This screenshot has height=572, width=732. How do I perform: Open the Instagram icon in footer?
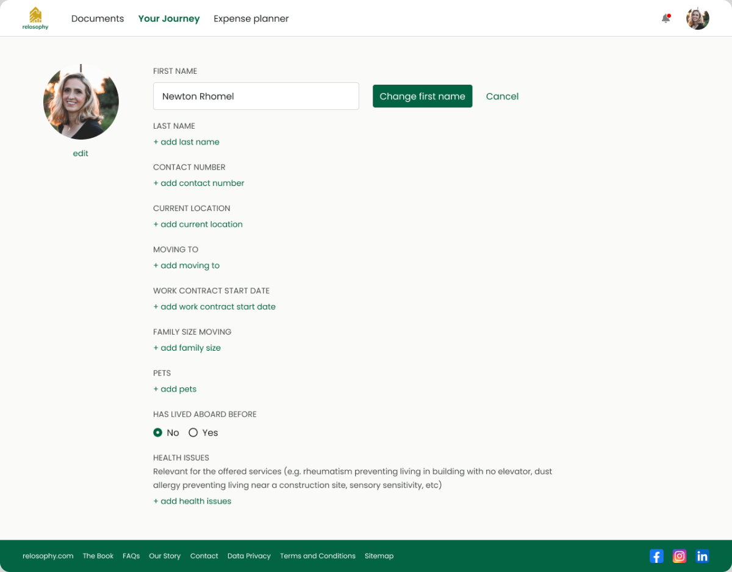pos(680,556)
